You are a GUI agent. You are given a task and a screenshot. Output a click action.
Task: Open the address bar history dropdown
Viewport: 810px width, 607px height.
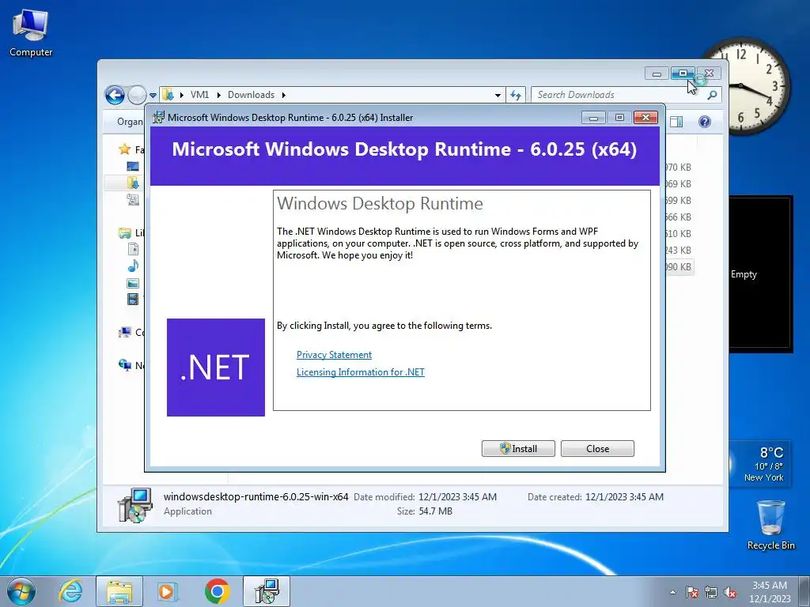[498, 95]
